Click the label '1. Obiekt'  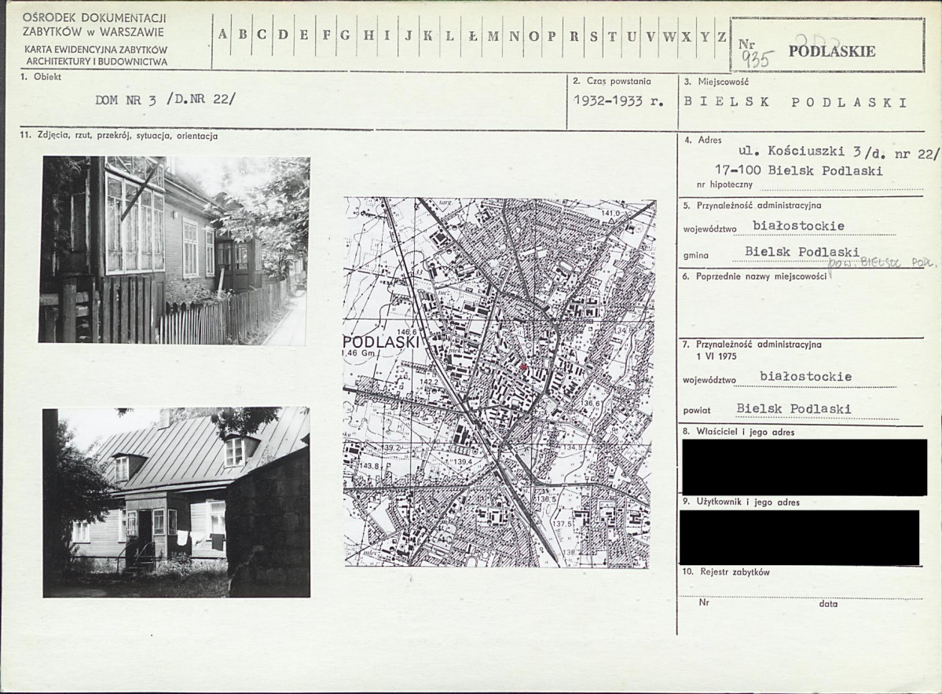pos(41,77)
